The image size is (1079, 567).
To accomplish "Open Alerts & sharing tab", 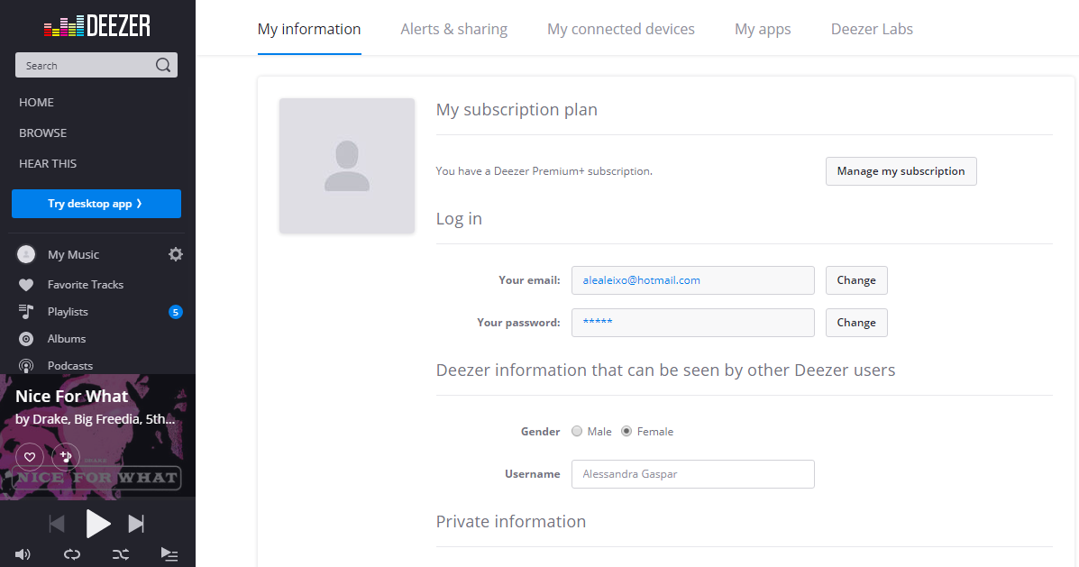I will pos(454,29).
